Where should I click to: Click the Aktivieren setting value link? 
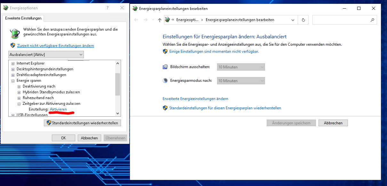point(59,109)
